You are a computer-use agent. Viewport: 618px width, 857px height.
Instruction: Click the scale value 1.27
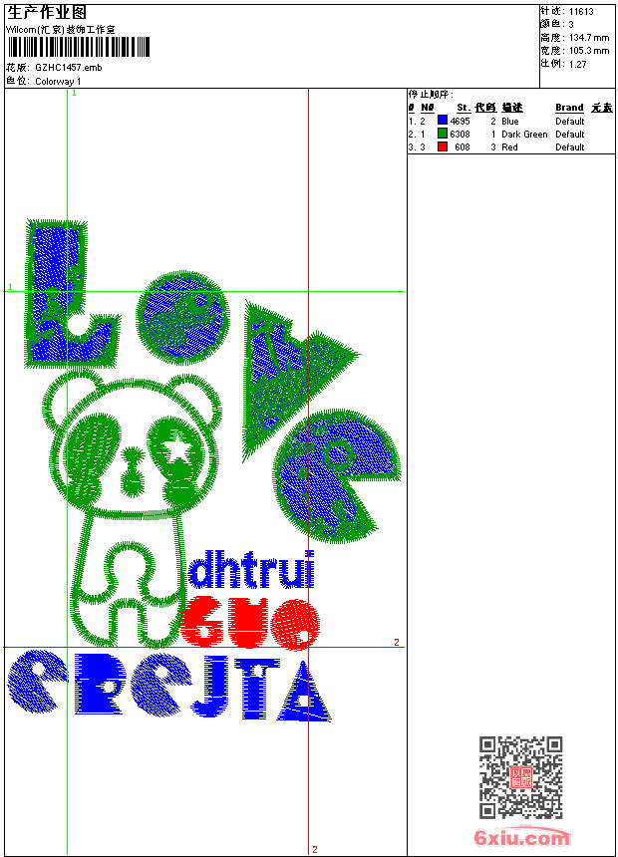[577, 64]
